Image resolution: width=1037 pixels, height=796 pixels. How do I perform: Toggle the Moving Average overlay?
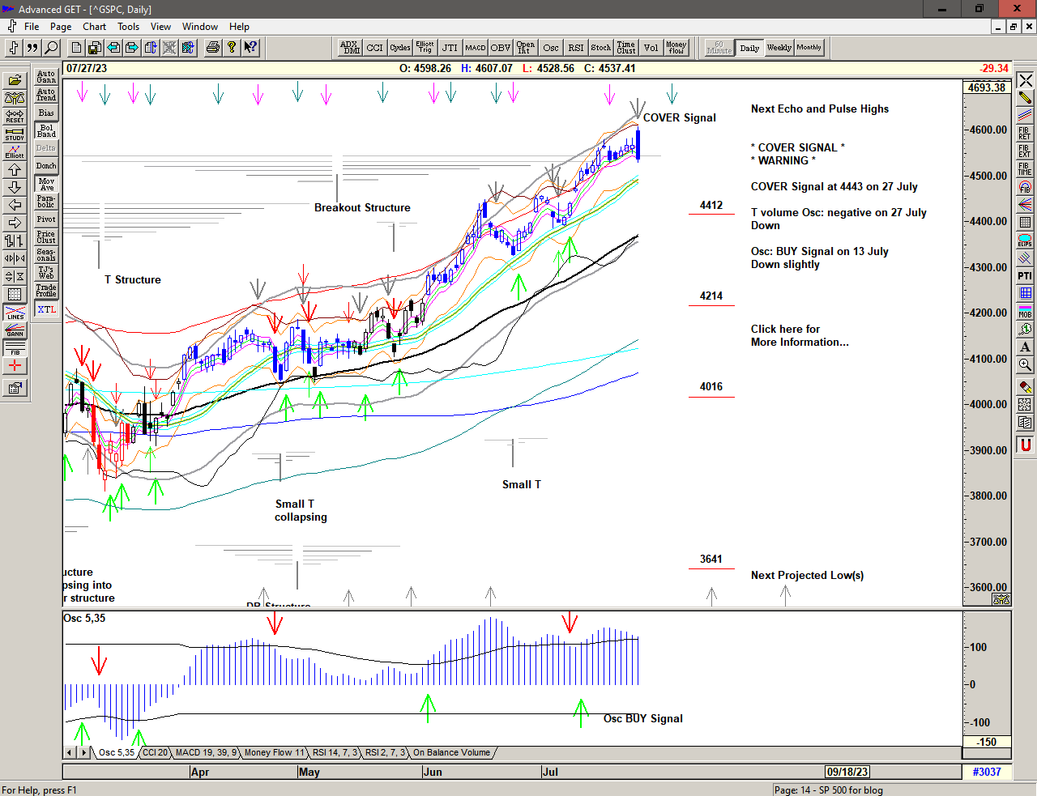(46, 185)
